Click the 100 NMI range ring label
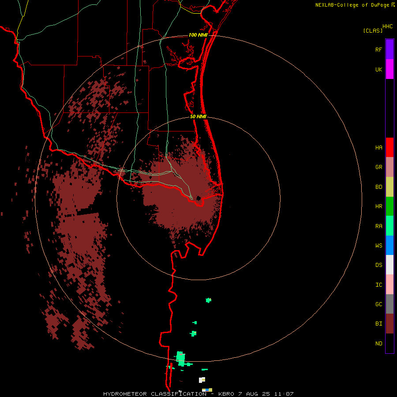 (198, 35)
